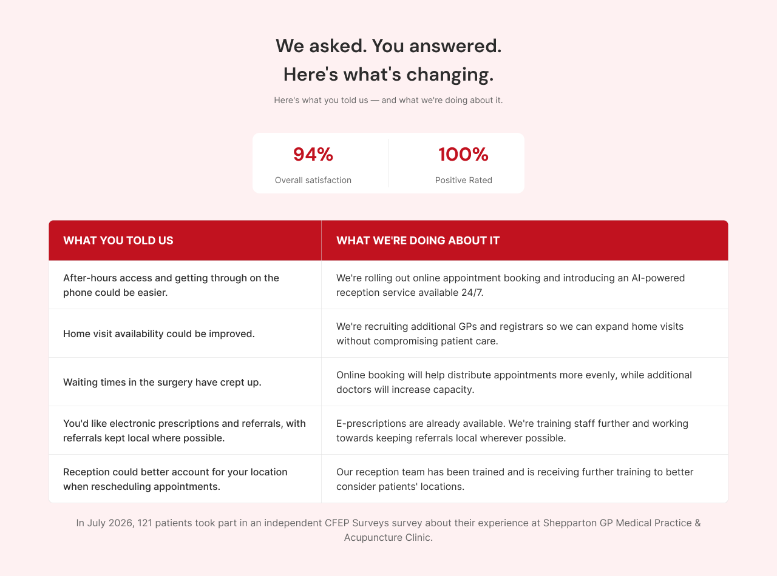Click the online booking distribution response

click(525, 382)
